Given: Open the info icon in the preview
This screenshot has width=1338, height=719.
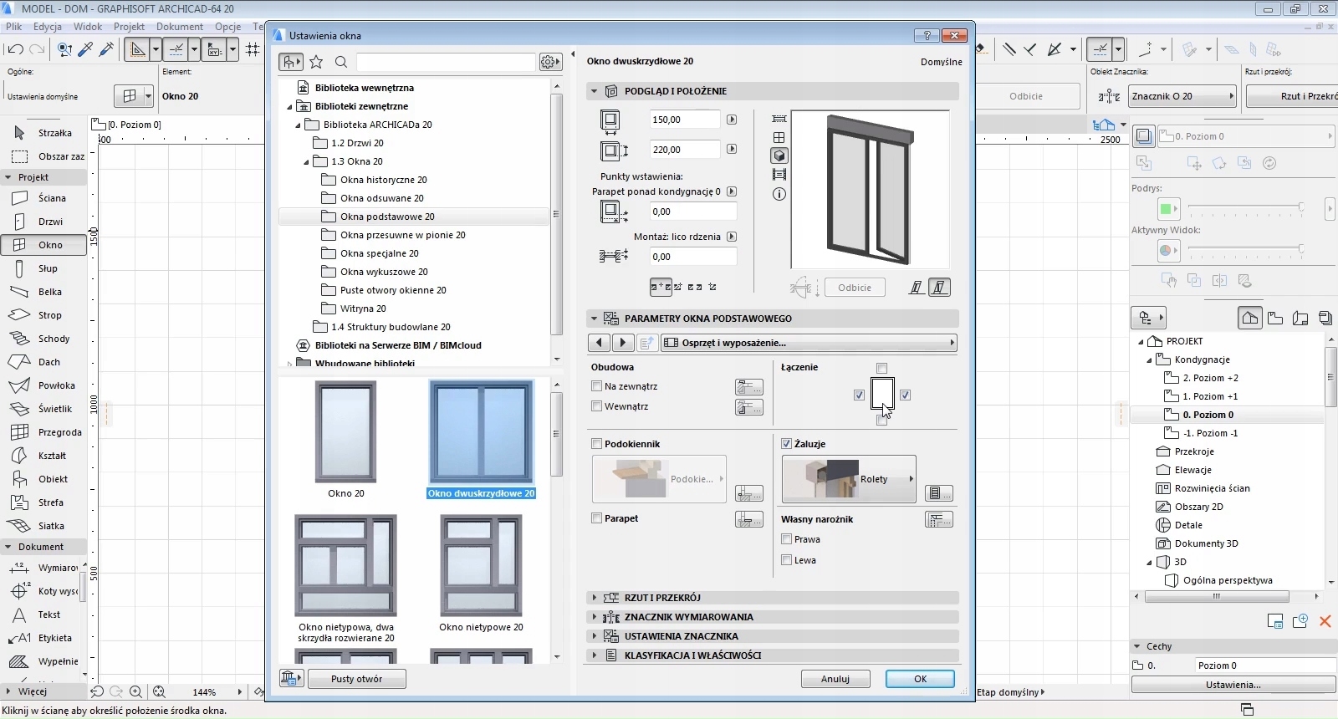Looking at the screenshot, I should pyautogui.click(x=779, y=194).
